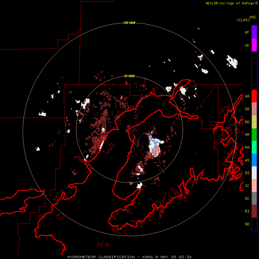Click the "DS" legend label
The height and width of the screenshot is (259, 259).
pyautogui.click(x=247, y=173)
